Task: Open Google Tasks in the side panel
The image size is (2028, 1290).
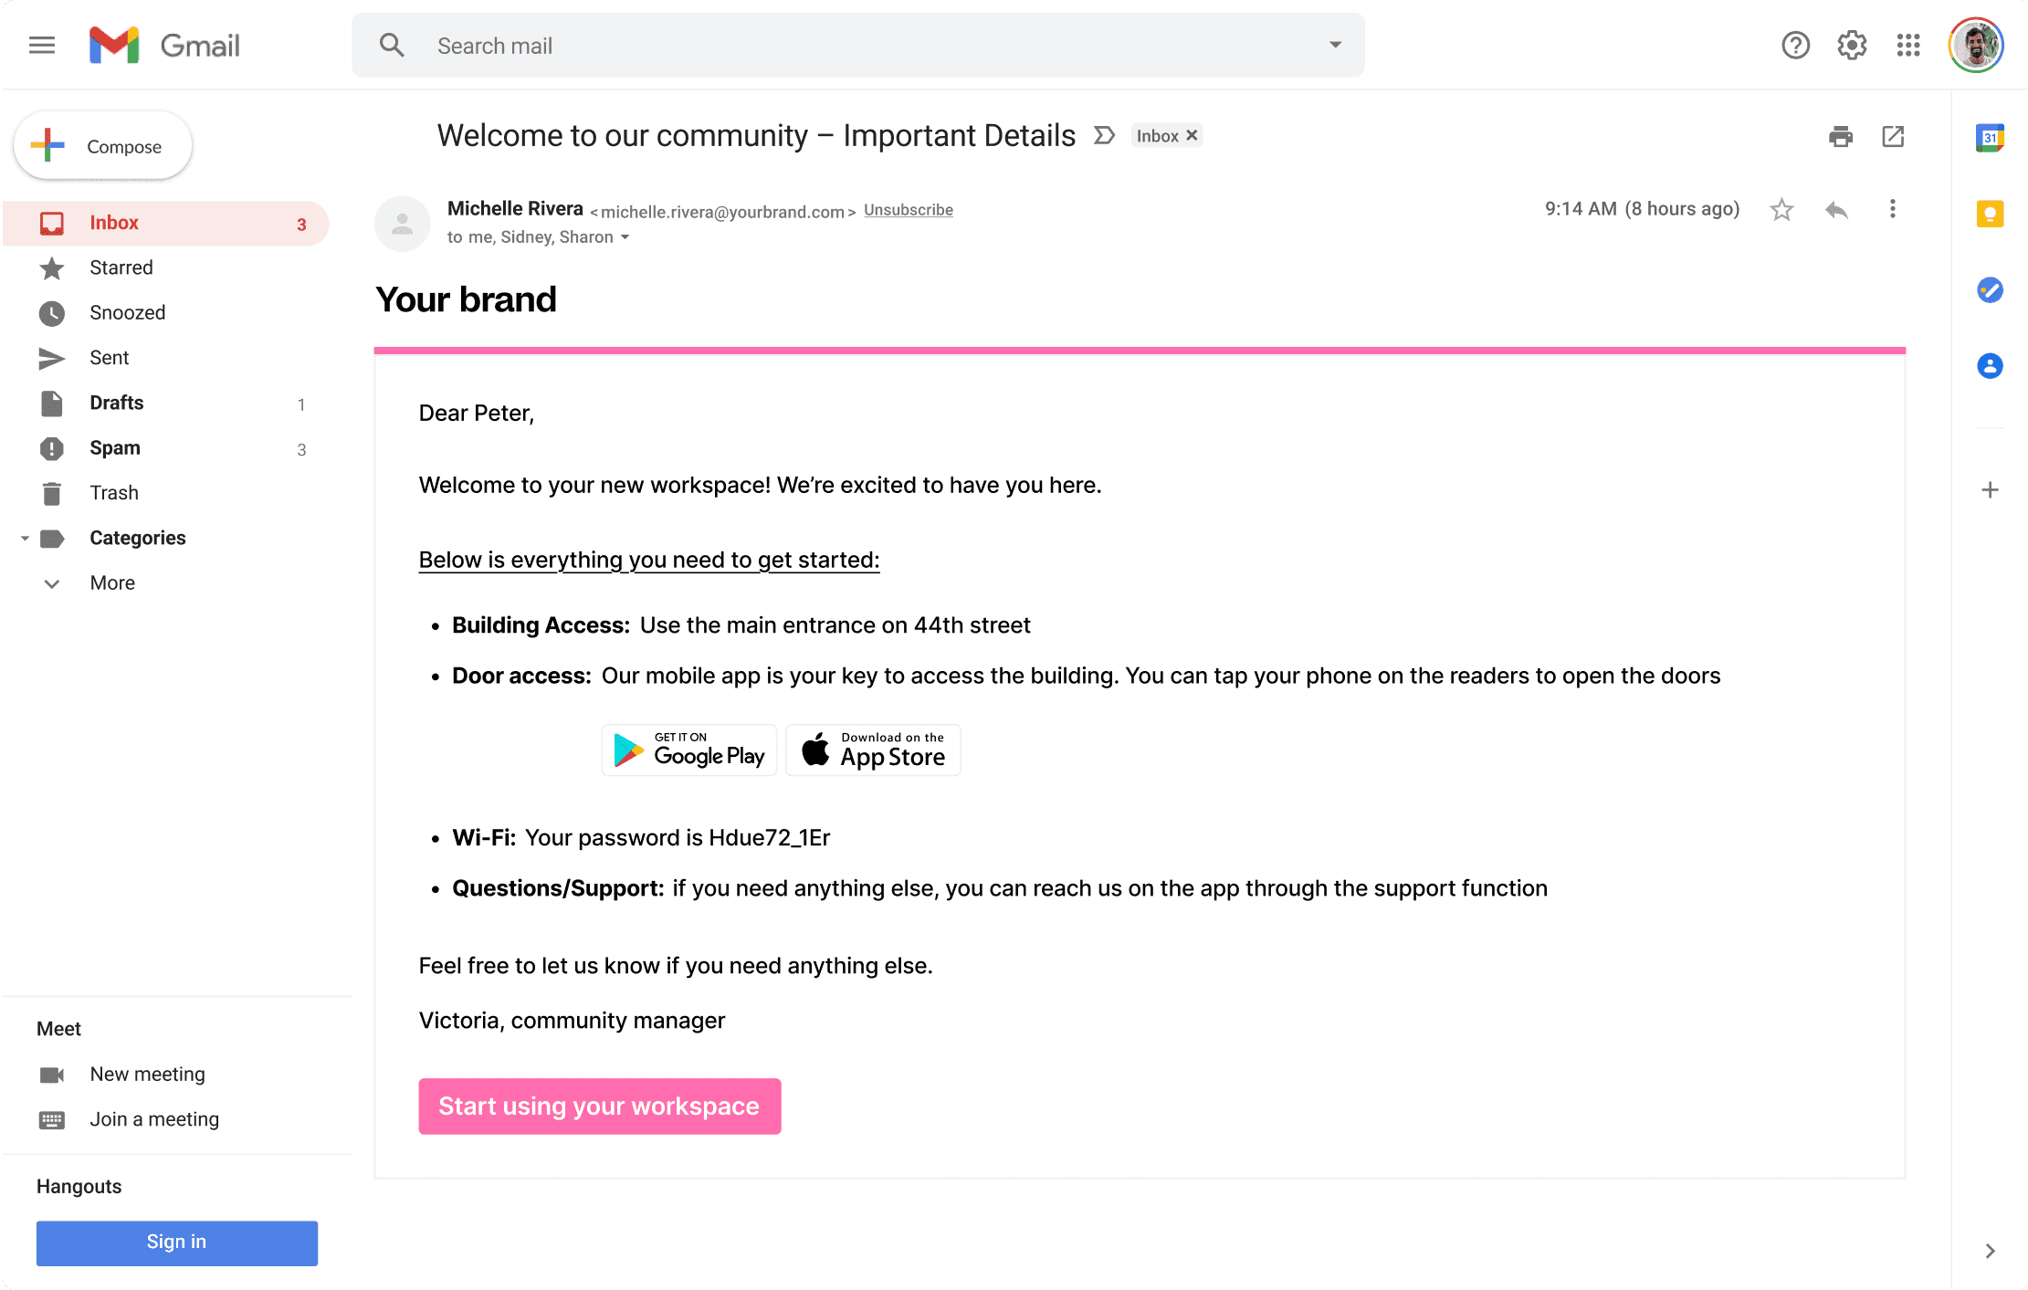Action: click(x=1989, y=290)
